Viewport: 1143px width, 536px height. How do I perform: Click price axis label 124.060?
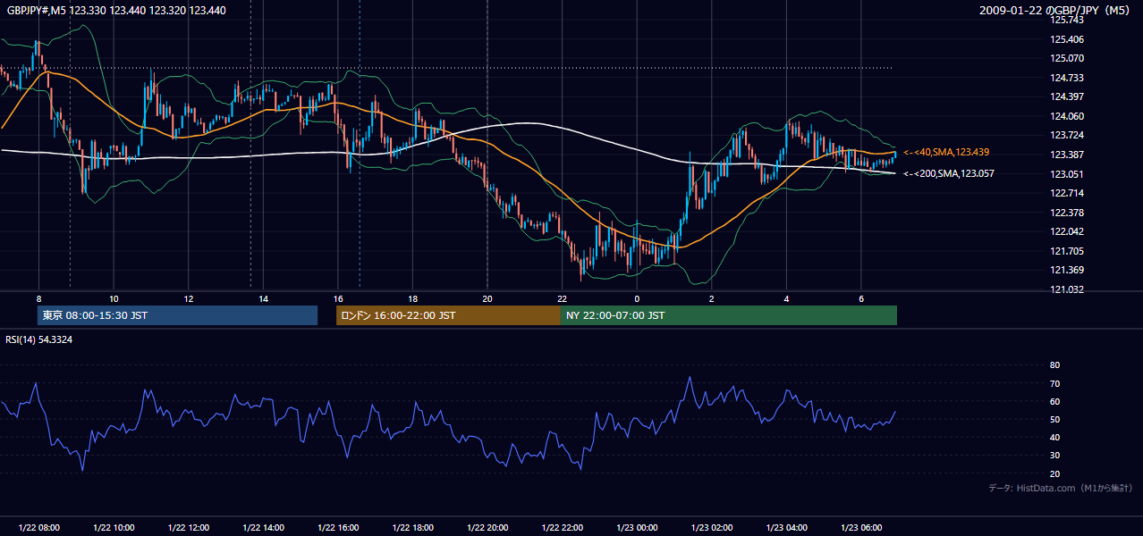[1066, 116]
